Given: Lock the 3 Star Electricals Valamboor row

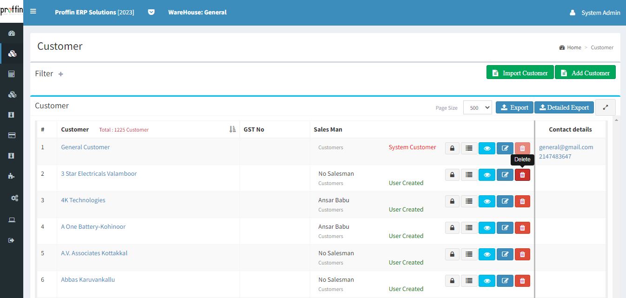Looking at the screenshot, I should 452,175.
